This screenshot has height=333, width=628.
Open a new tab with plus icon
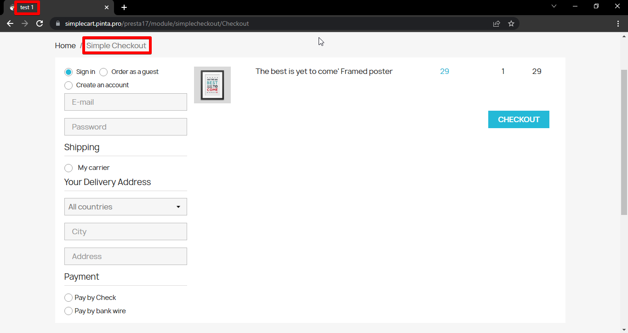click(x=124, y=7)
